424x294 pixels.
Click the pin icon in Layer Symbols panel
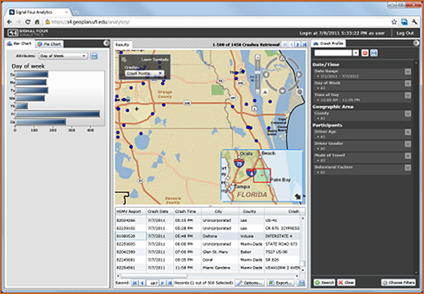(x=124, y=59)
